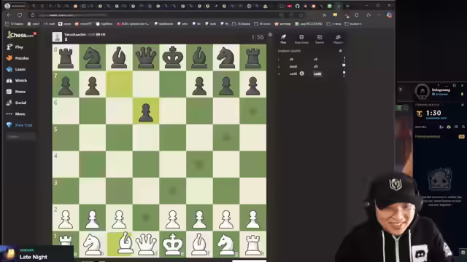Viewport: 467px width, 262px height.
Task: Open Puzzles in the Chess.com sidebar
Action: [x=18, y=58]
